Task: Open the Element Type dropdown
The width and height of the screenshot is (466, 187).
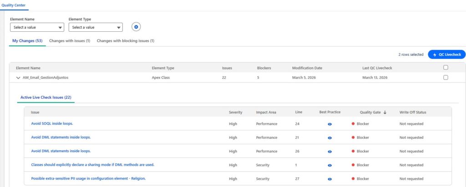Action: pos(96,27)
